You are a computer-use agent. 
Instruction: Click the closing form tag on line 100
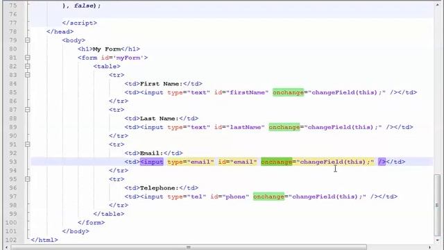click(91, 222)
